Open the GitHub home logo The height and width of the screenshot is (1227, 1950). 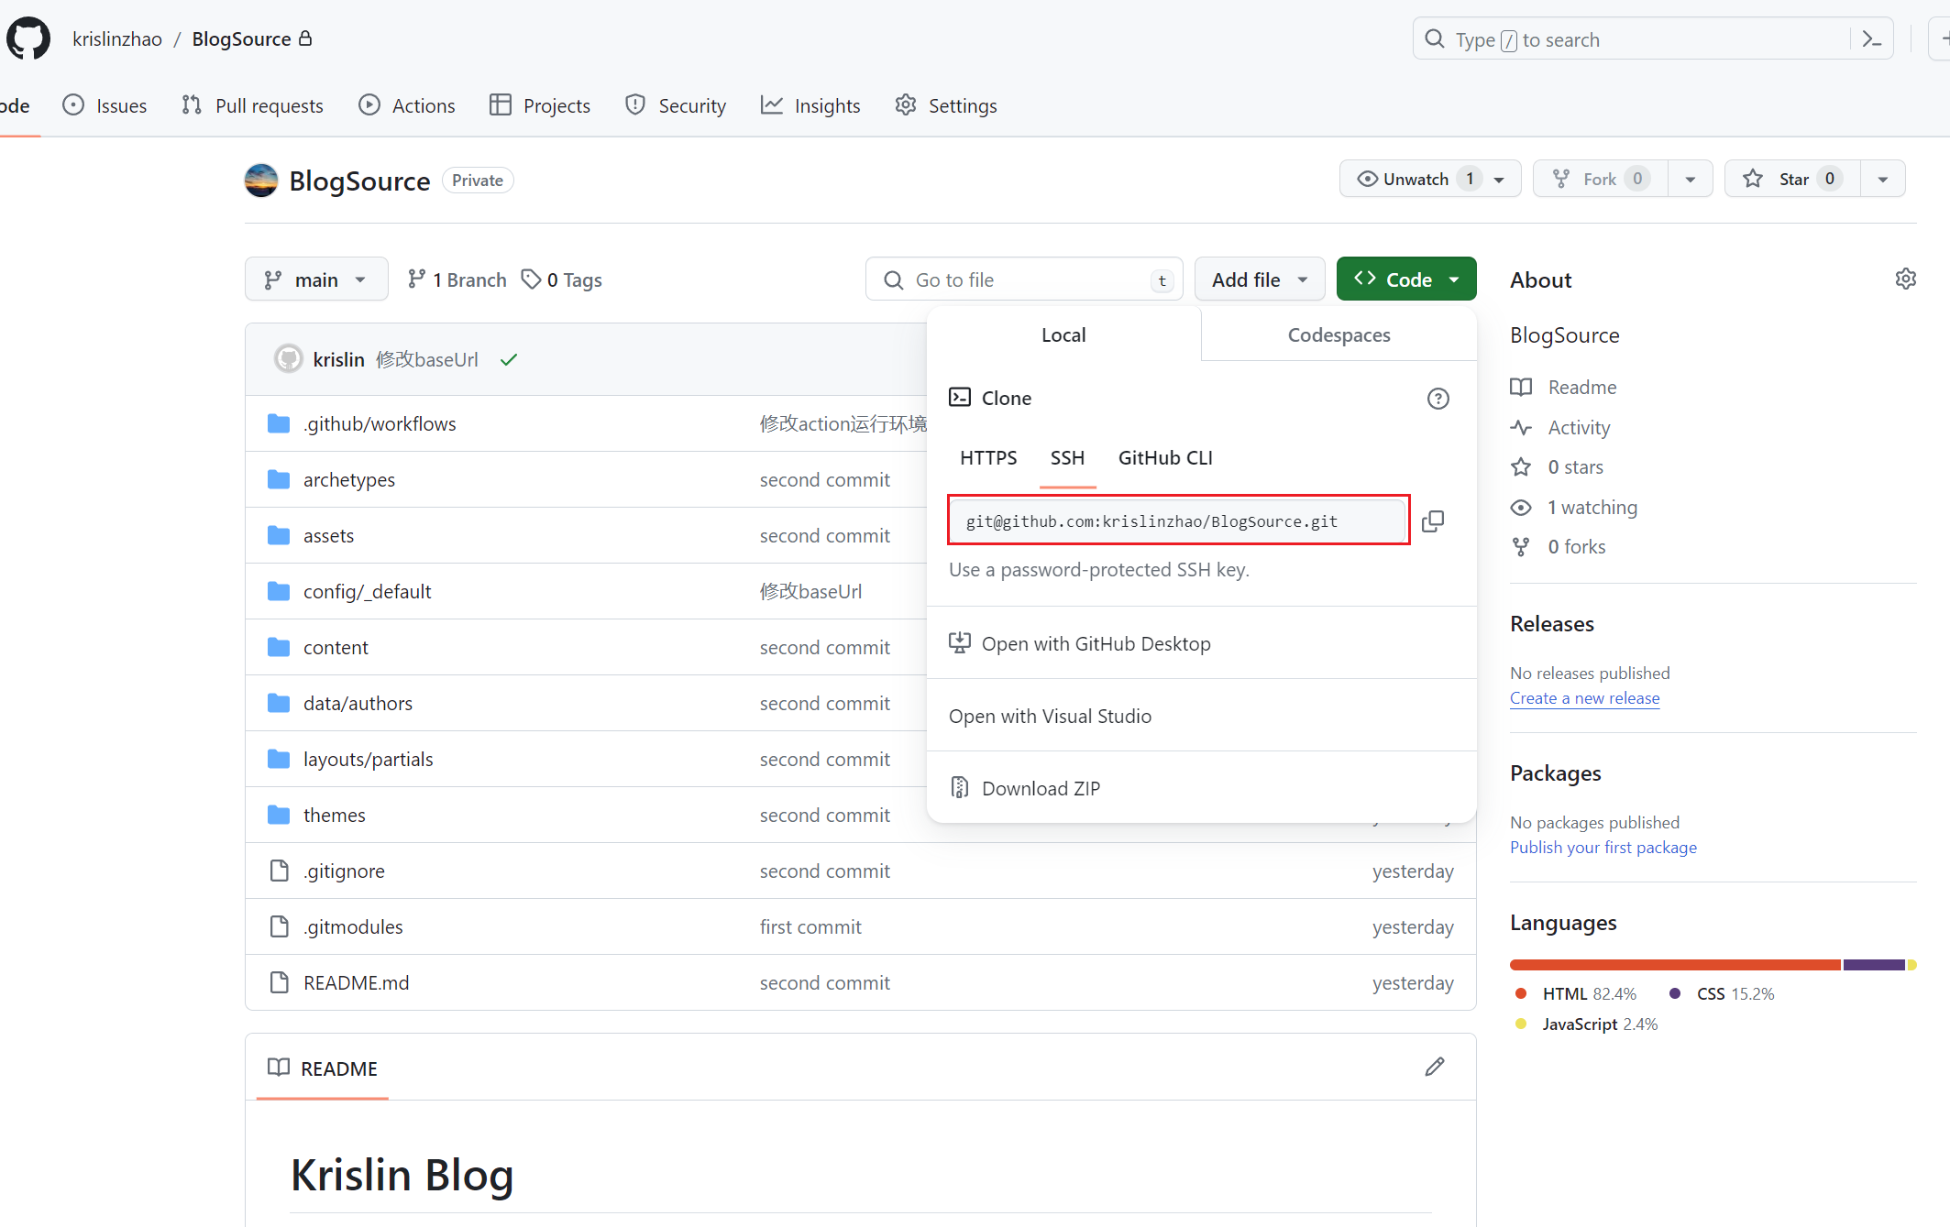click(28, 38)
